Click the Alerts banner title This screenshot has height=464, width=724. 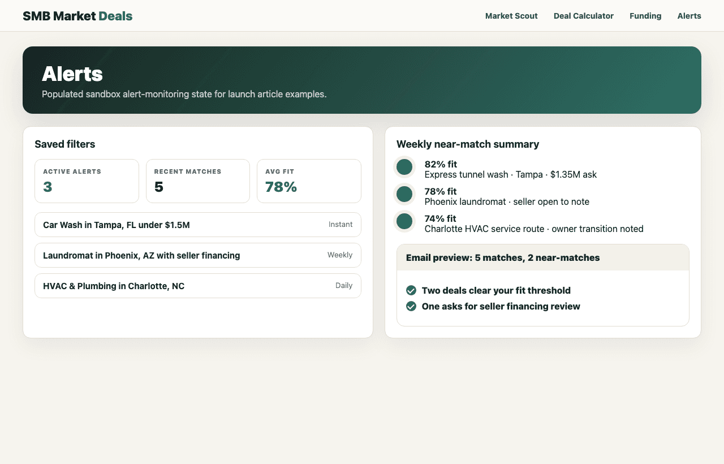pyautogui.click(x=72, y=74)
